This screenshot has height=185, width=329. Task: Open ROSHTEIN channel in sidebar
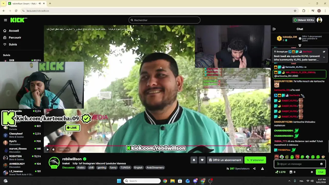coord(22,158)
